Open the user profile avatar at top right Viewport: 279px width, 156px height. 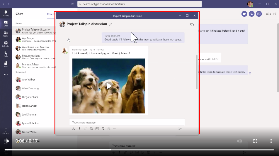(250, 4)
